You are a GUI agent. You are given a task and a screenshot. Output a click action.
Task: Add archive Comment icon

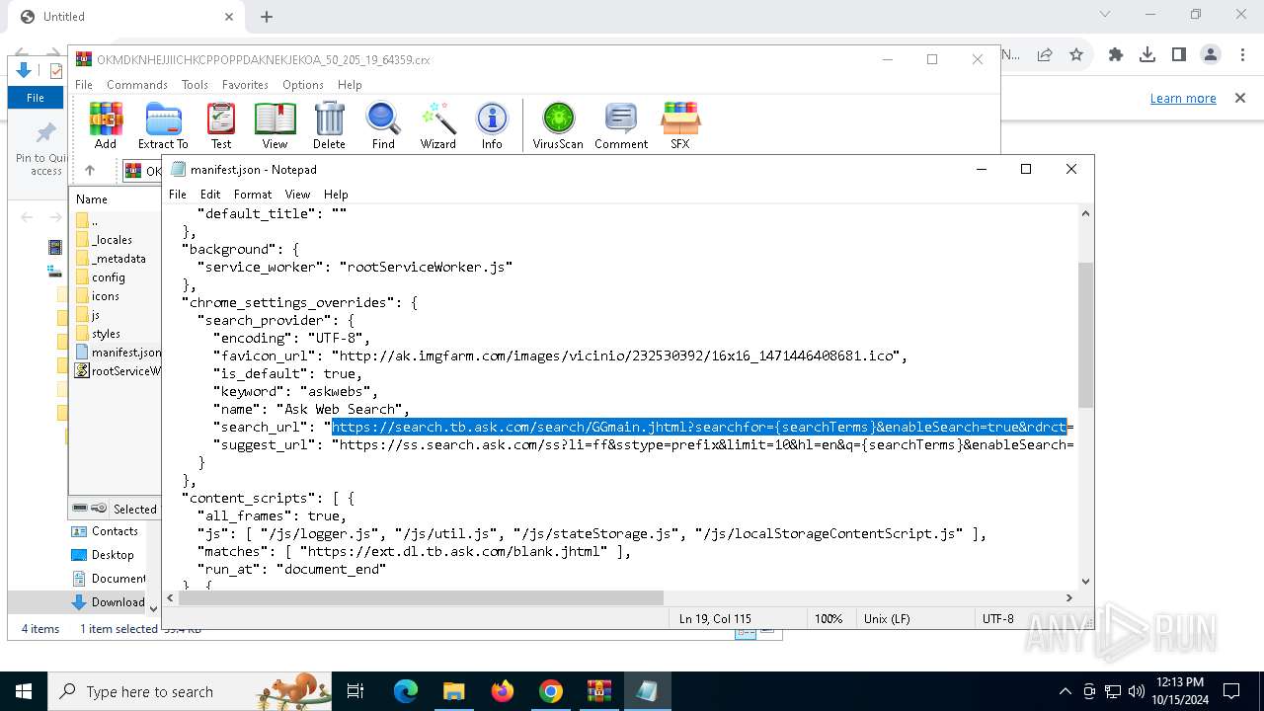coord(621,125)
